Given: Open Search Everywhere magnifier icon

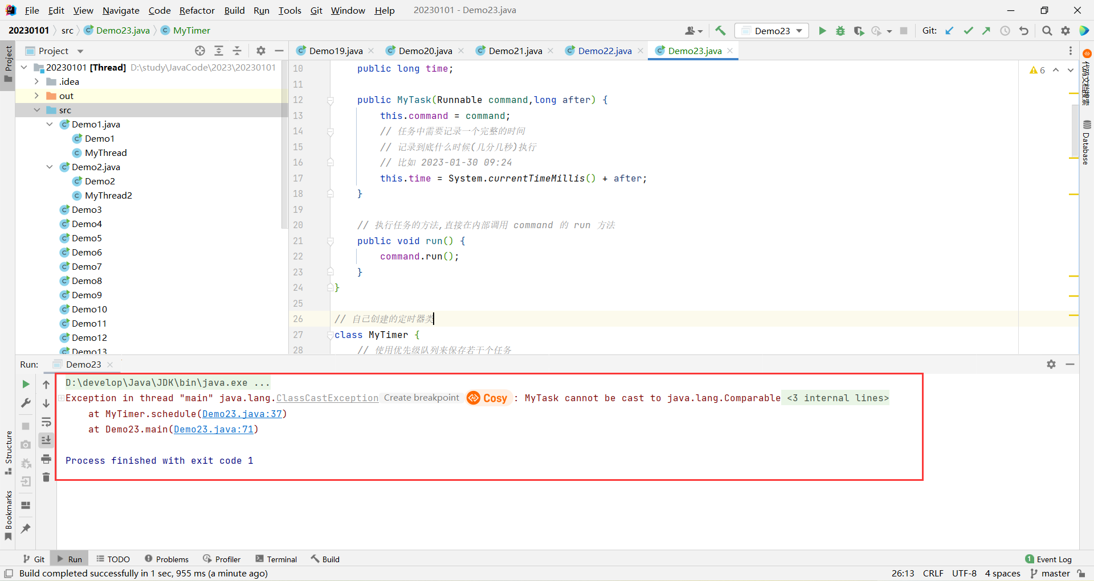Looking at the screenshot, I should tap(1047, 31).
